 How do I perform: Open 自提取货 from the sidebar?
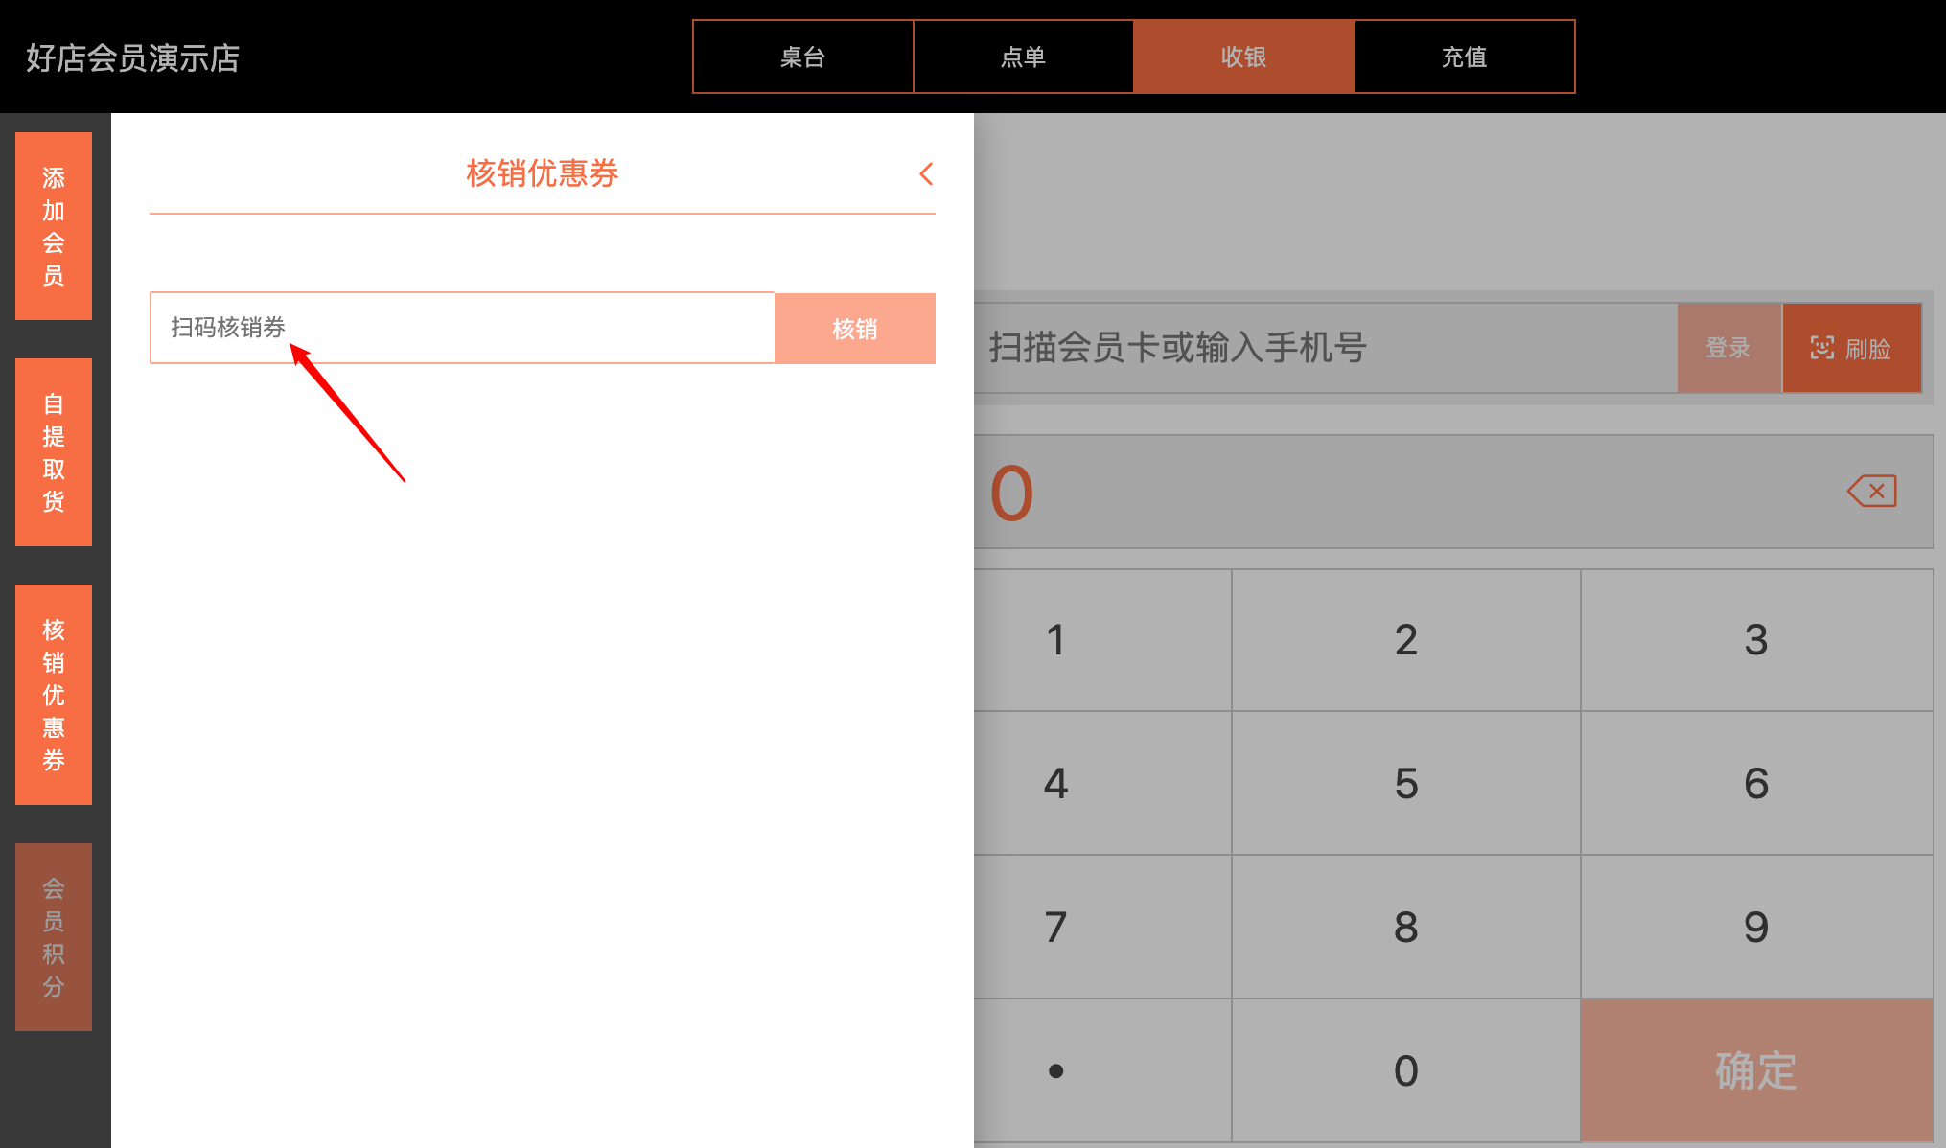(x=54, y=452)
